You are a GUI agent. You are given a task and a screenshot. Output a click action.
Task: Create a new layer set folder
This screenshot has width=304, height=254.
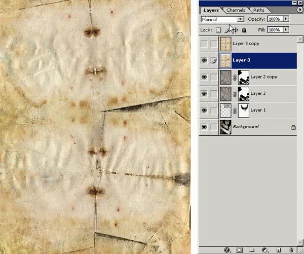click(252, 250)
